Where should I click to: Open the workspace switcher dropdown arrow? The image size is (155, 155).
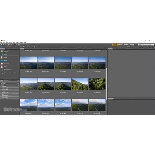coord(135,45)
